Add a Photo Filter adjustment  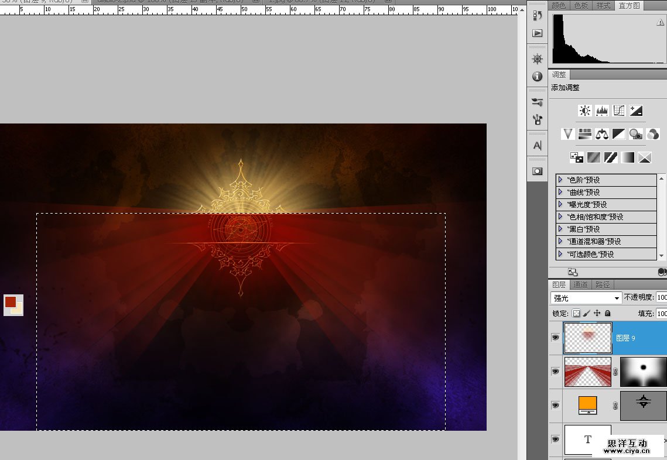(636, 134)
